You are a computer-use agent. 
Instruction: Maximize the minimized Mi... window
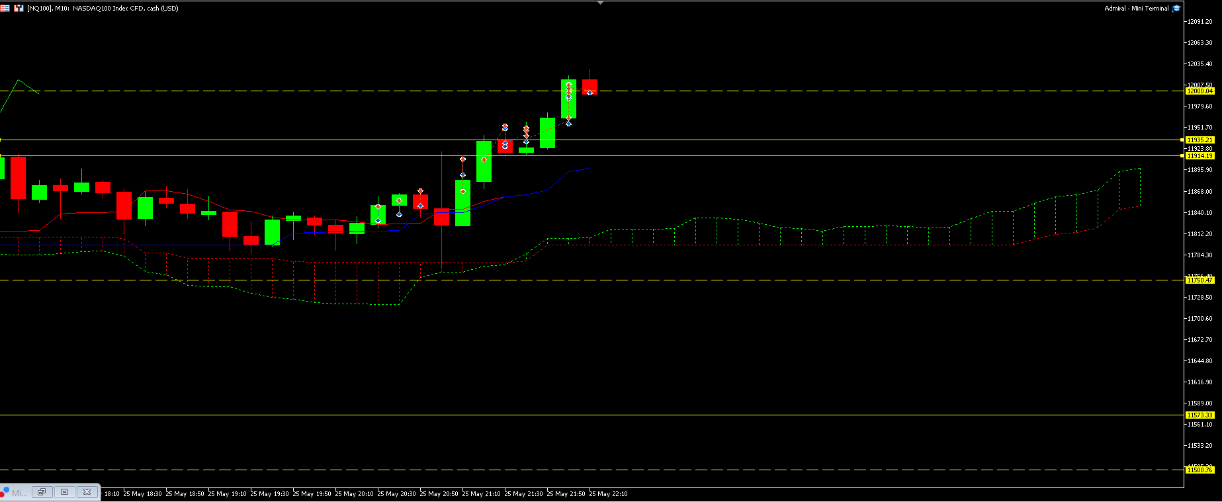point(64,492)
